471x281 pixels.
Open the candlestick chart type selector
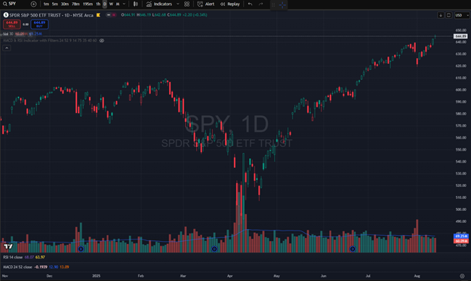point(136,4)
